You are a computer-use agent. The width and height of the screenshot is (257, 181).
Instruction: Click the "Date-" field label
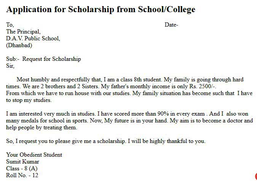point(171,25)
